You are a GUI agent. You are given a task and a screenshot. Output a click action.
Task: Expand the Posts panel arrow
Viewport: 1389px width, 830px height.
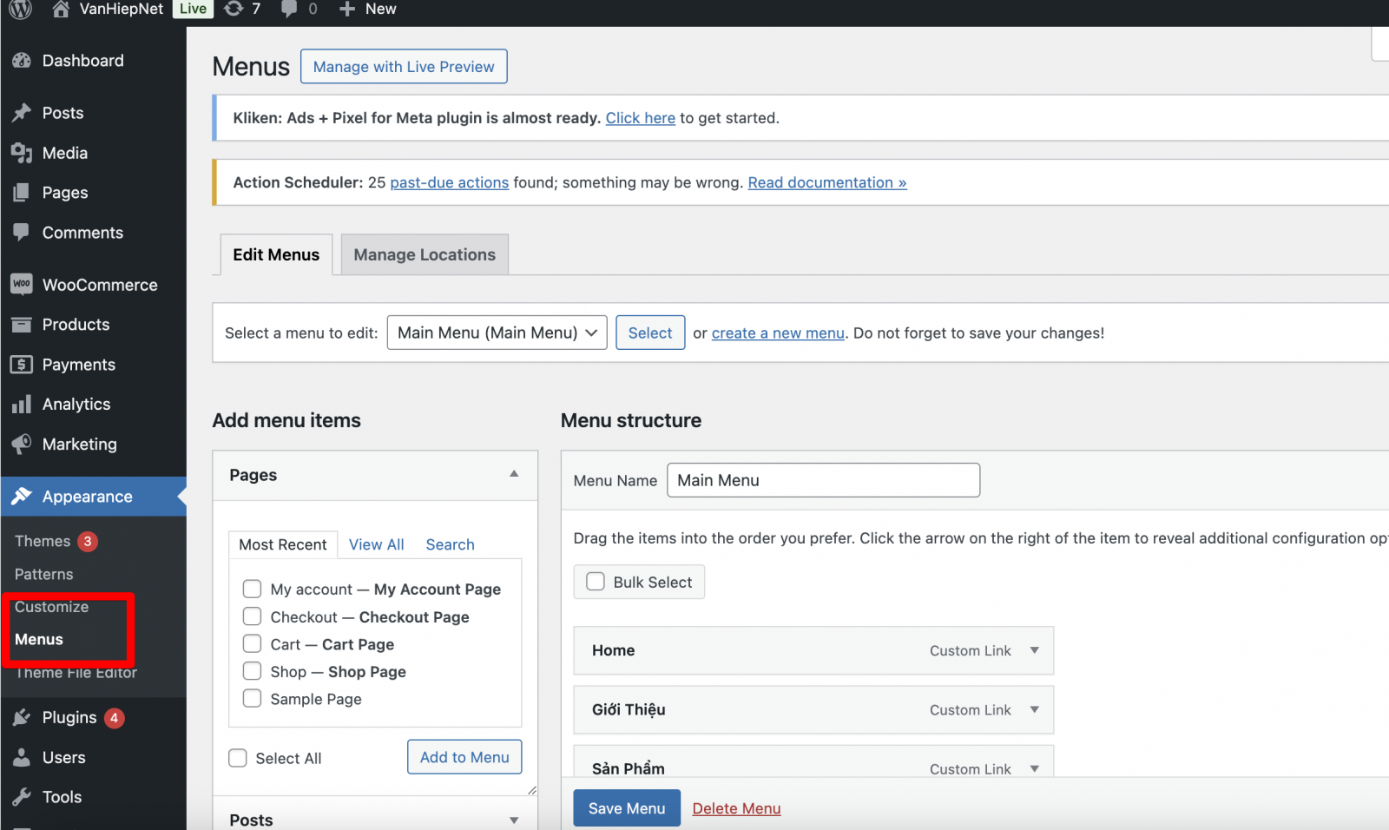click(x=514, y=820)
